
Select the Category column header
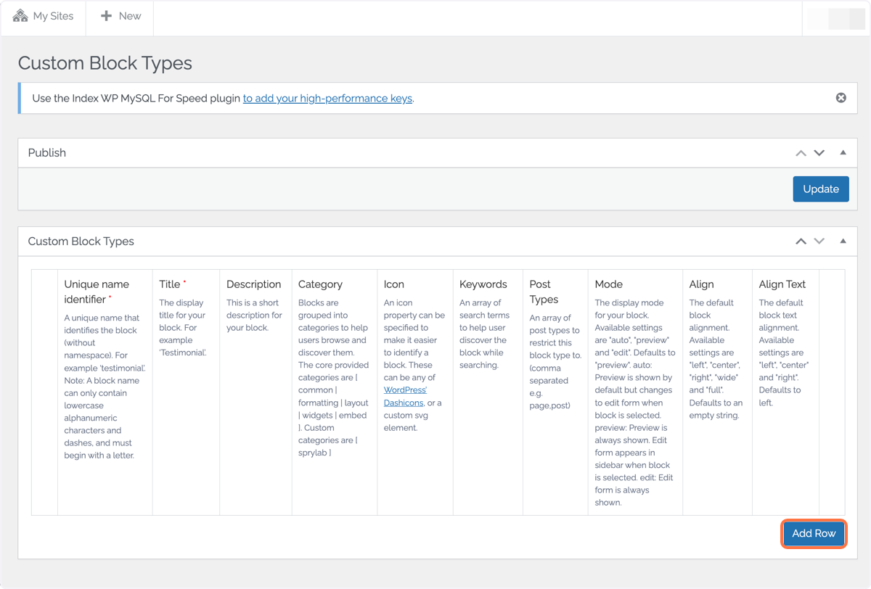click(x=320, y=284)
